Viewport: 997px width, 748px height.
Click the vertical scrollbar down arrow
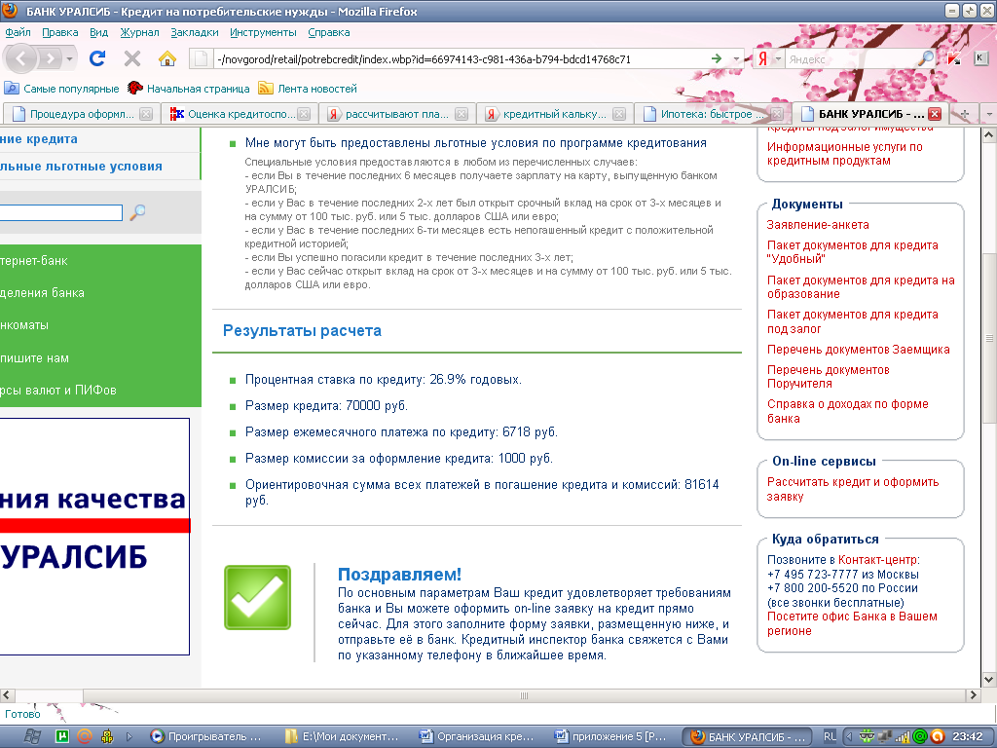(989, 679)
